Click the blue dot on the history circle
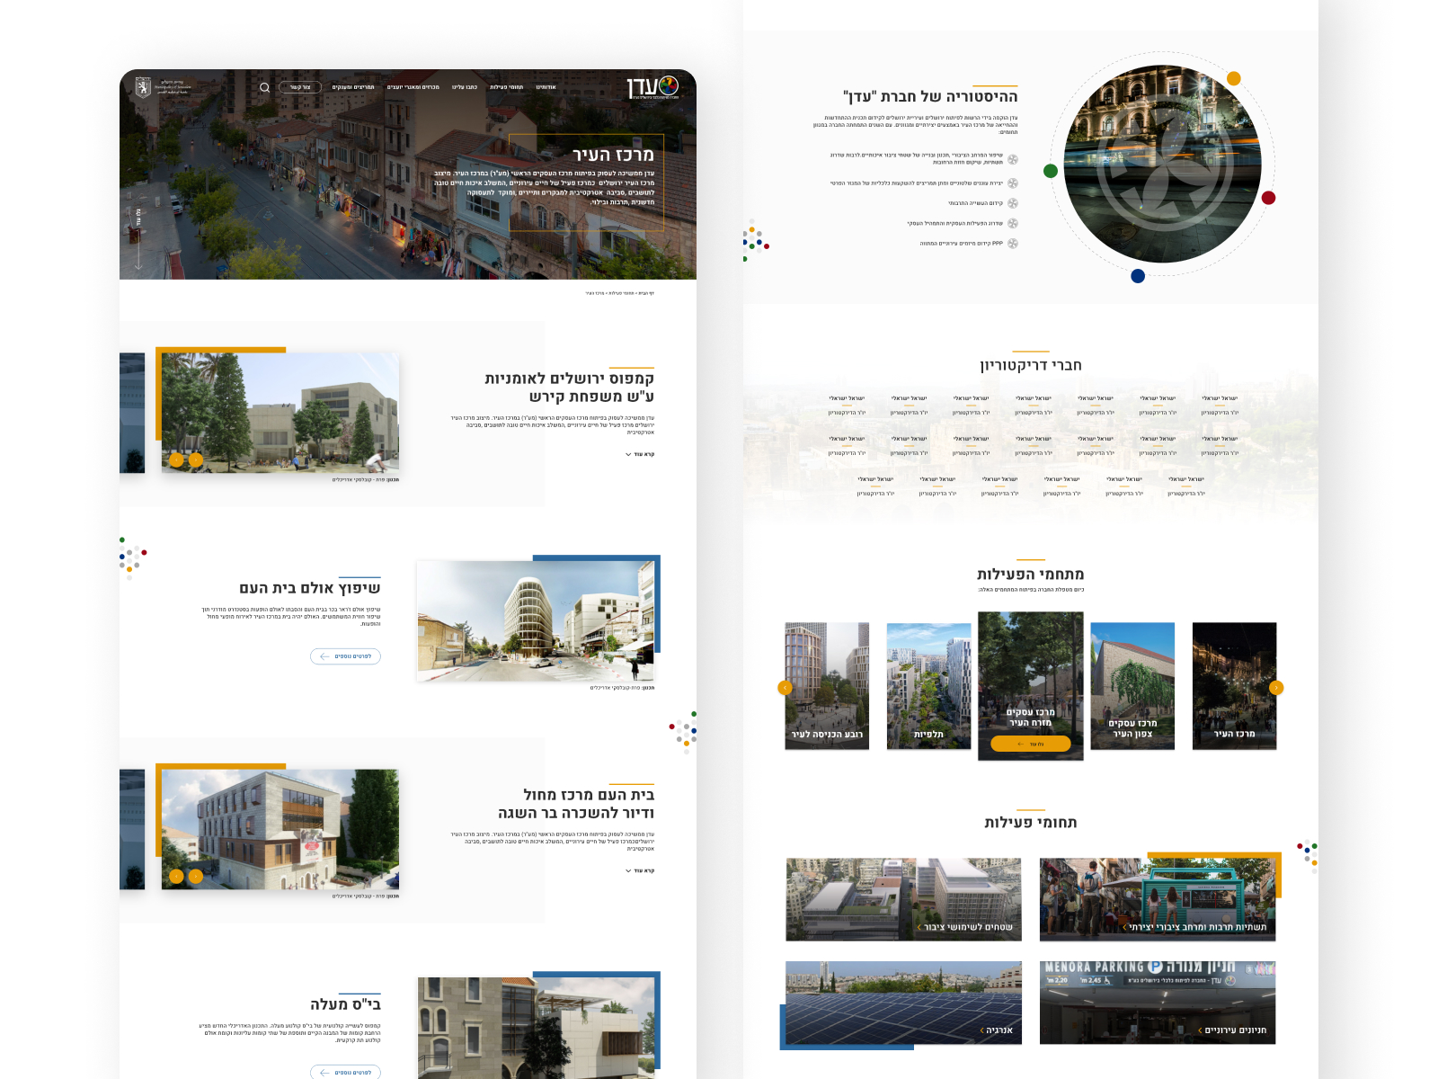Screen dimensions: 1438x1079 (1138, 276)
